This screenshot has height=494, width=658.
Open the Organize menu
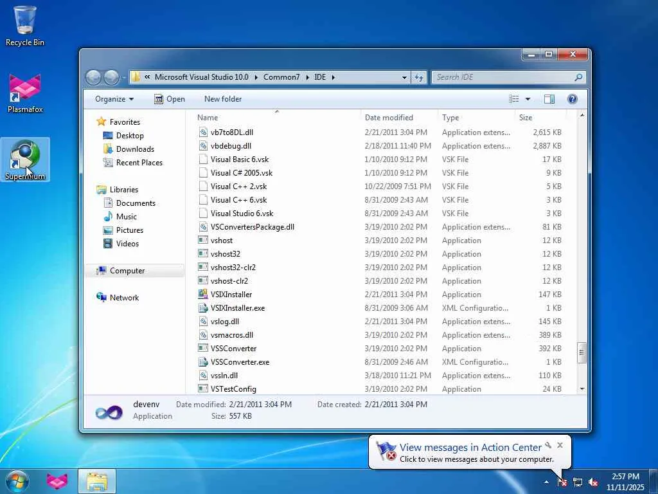click(114, 99)
